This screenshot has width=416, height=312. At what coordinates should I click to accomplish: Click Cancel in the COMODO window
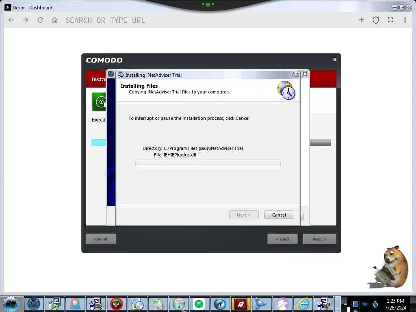coord(101,239)
